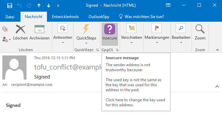
Task: Delete the message with Löschen
Action: 20,32
